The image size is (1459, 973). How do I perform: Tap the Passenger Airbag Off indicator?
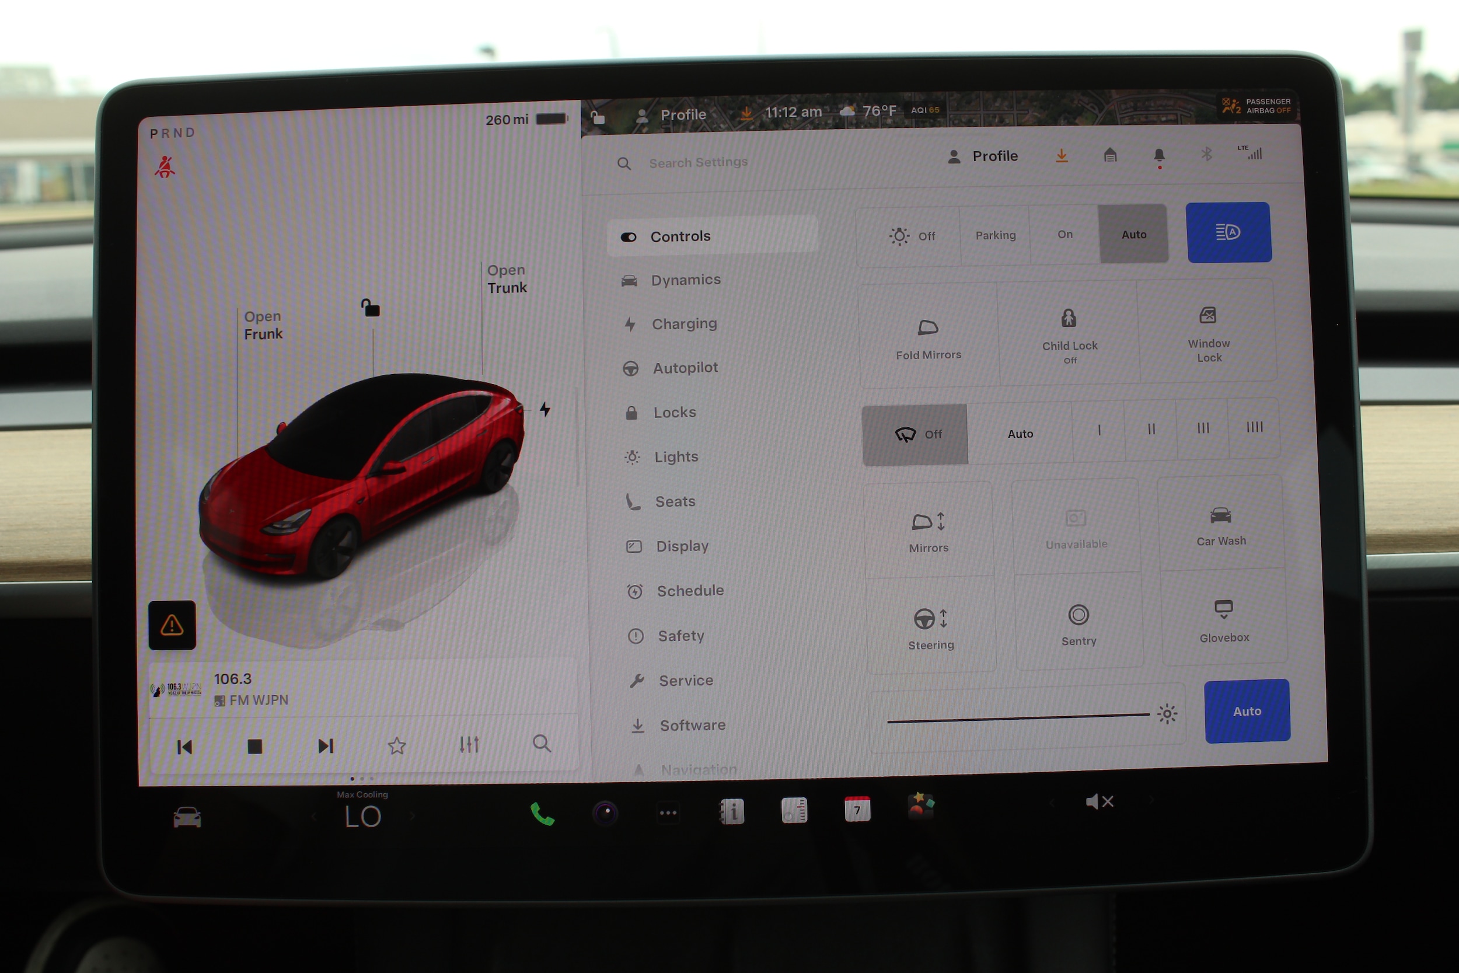tap(1258, 106)
